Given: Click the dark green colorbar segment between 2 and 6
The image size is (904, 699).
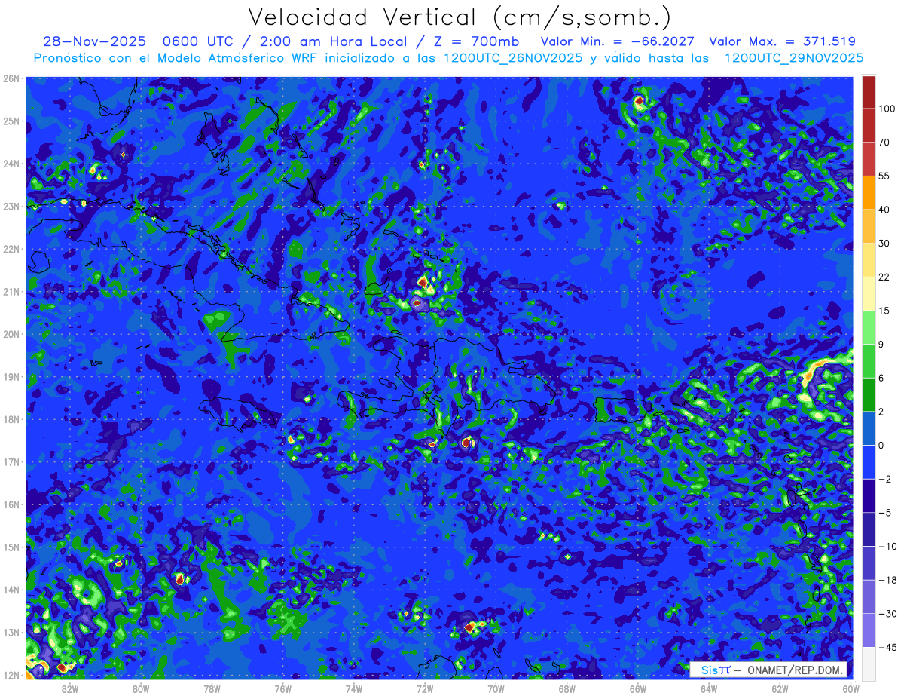Looking at the screenshot, I should coord(869,394).
